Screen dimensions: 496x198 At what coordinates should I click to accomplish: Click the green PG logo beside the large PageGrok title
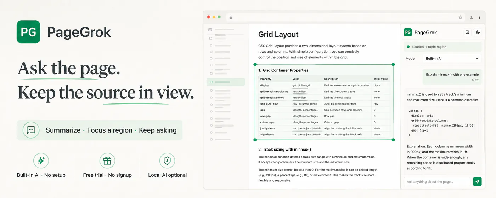(28, 32)
